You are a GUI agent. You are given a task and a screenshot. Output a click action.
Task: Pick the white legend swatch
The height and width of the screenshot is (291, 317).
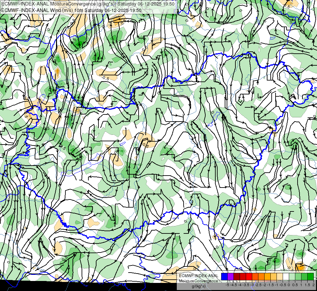point(286,276)
